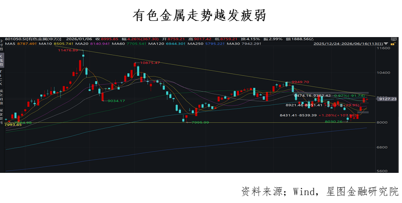Click the 8030.26 low price label
402x203 pixels.
pyautogui.click(x=334, y=122)
